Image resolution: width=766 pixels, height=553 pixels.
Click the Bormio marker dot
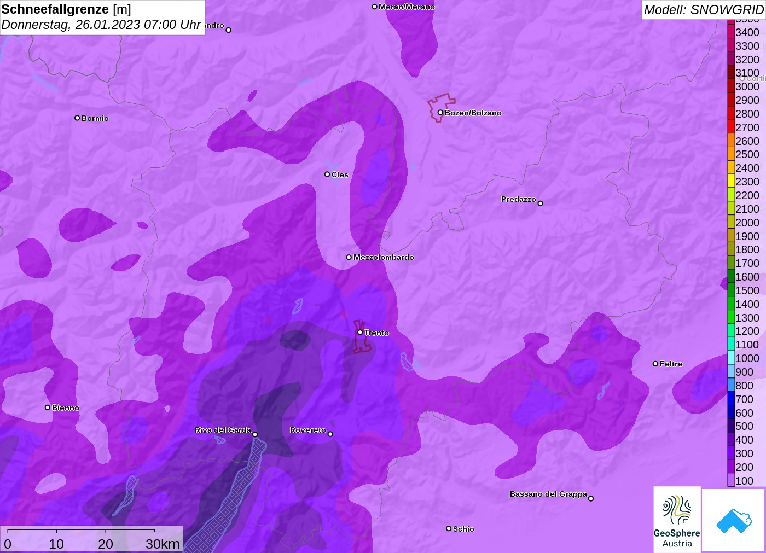coord(77,118)
